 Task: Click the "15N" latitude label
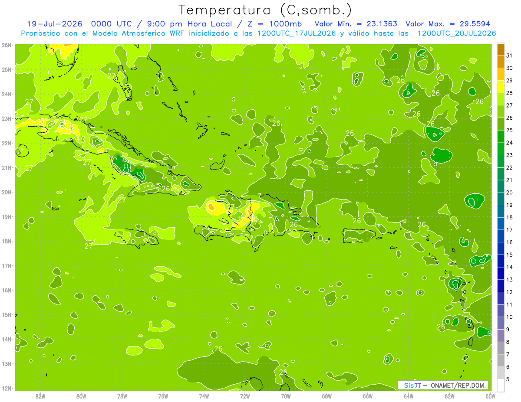click(7, 314)
